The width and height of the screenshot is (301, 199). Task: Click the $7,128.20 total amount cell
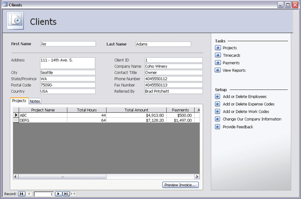tap(136, 120)
